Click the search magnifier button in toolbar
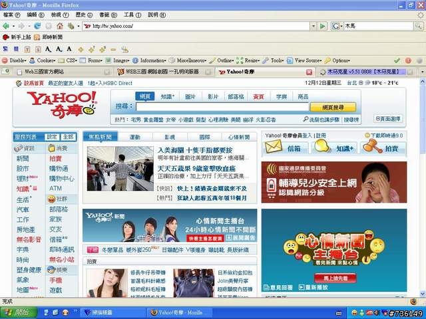 tap(418, 26)
